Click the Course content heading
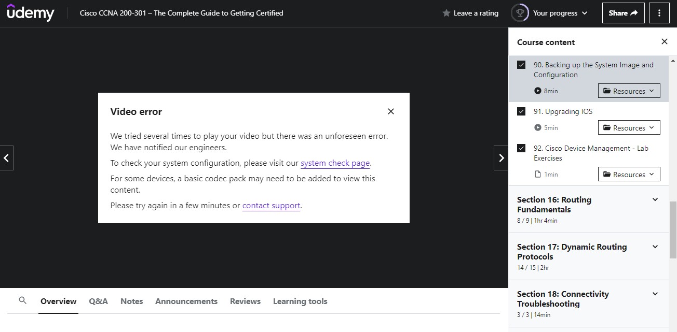677x332 pixels. pyautogui.click(x=546, y=42)
